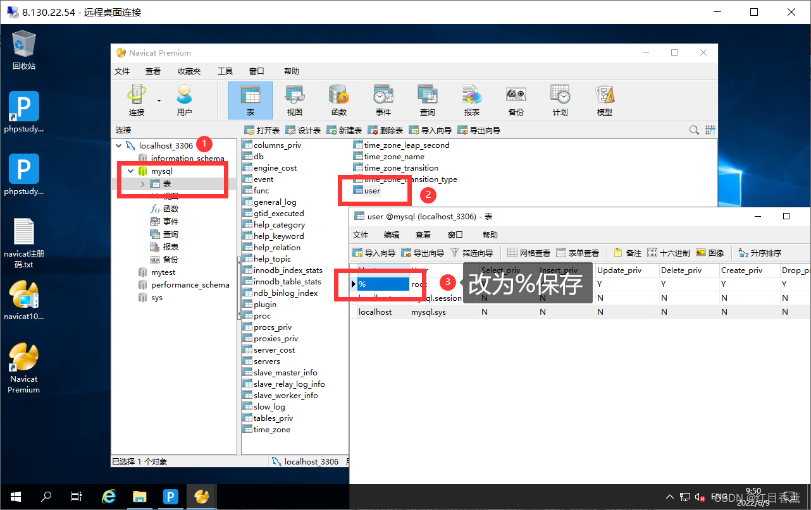This screenshot has width=811, height=510.
Task: Open the 帮助 menu in Navicat Premium
Action: coord(292,71)
